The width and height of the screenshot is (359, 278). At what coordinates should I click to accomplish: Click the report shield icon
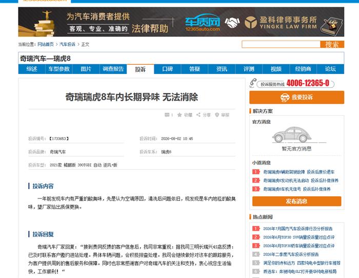click(x=217, y=115)
